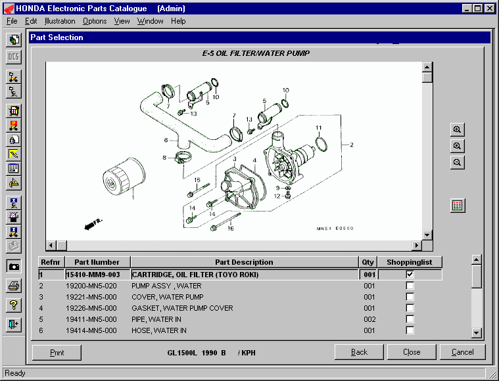The height and width of the screenshot is (381, 499).
Task: Click illustration vertical scrollbar up arrow
Action: coord(427,67)
